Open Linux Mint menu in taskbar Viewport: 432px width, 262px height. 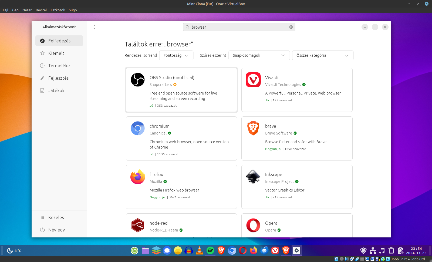click(x=134, y=251)
